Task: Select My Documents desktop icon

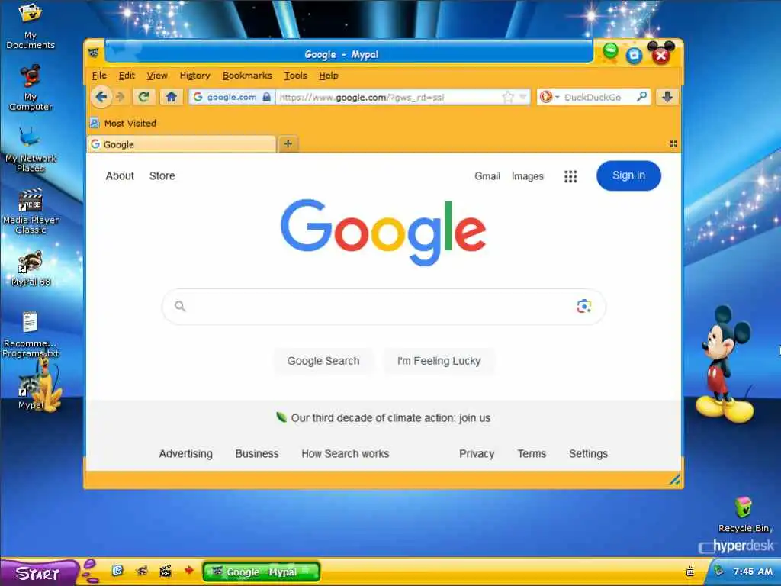Action: pos(31,26)
